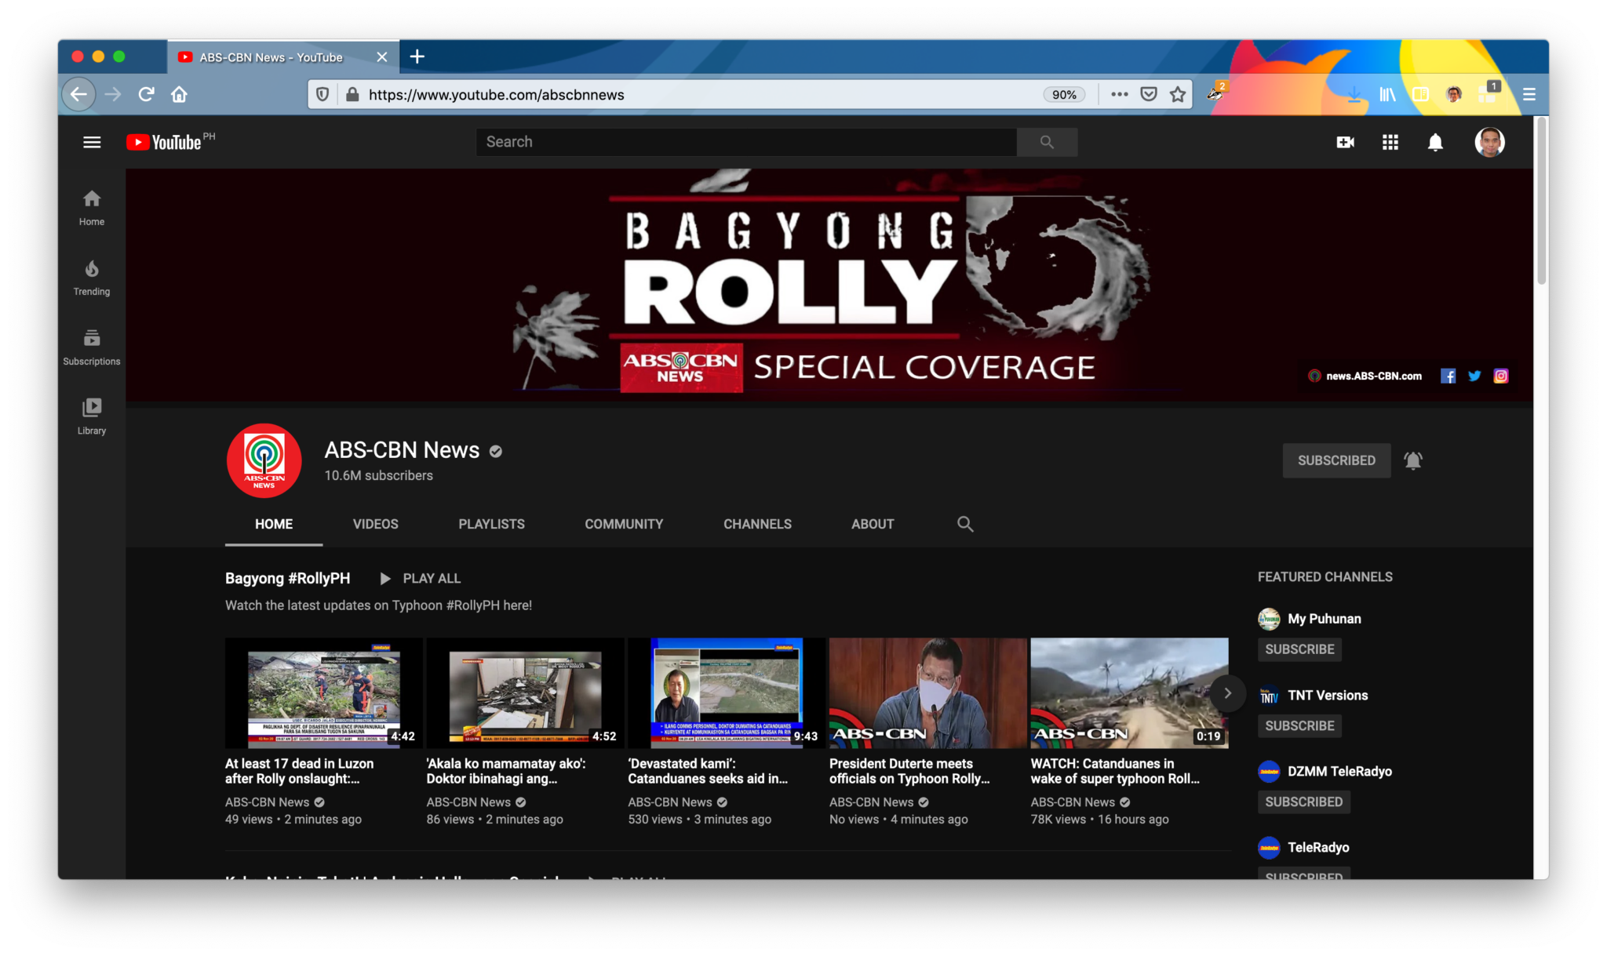Play WATCH: Catanduanes typhoon video thumbnail

(1129, 693)
